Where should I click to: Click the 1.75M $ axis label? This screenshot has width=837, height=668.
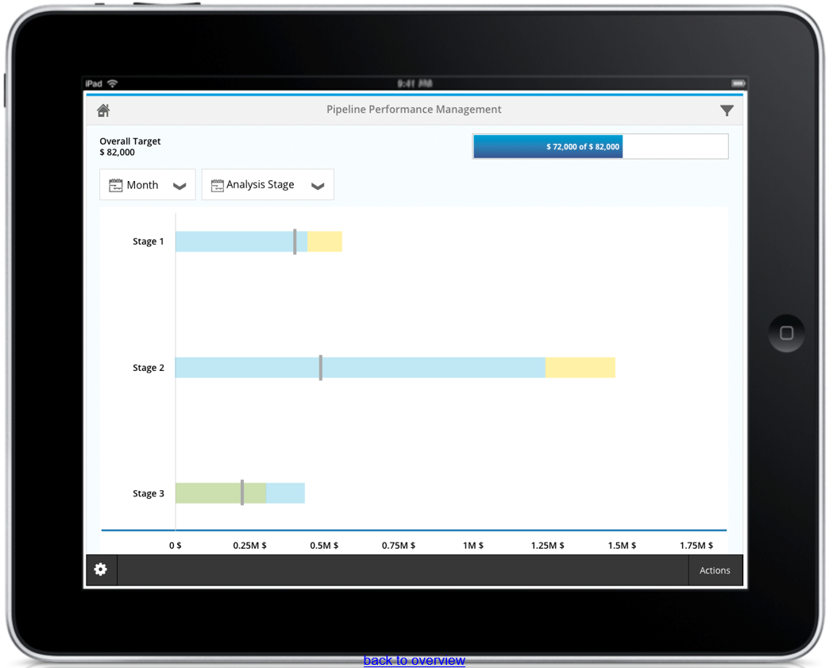click(x=696, y=545)
